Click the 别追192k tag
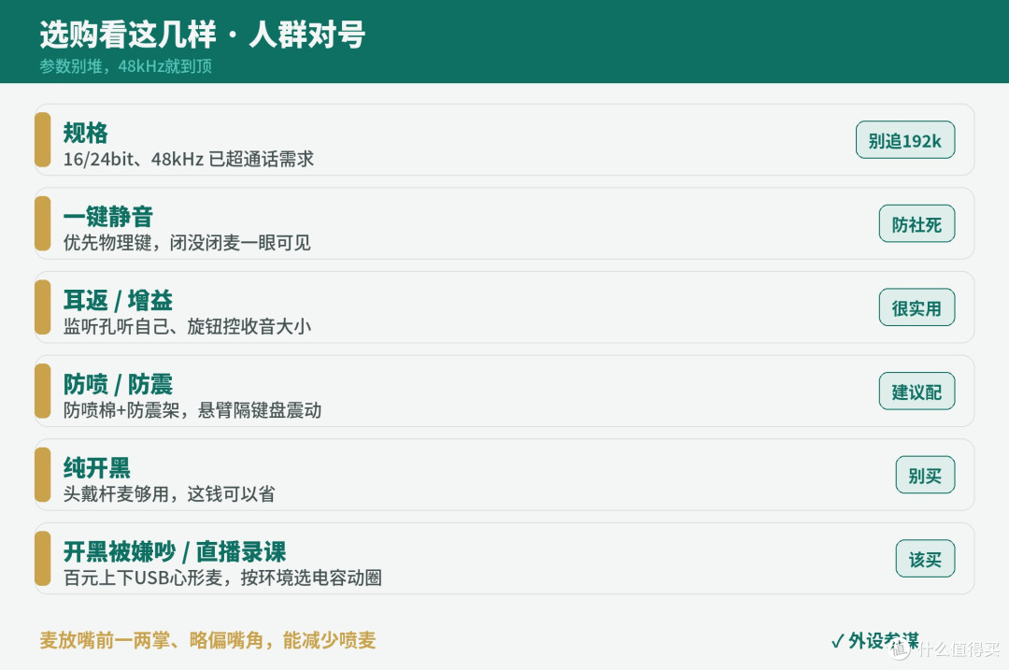Screen dimensions: 1009x670 tap(904, 139)
